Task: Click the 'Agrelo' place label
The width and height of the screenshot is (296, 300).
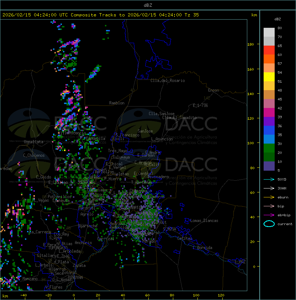Action: click(87, 214)
